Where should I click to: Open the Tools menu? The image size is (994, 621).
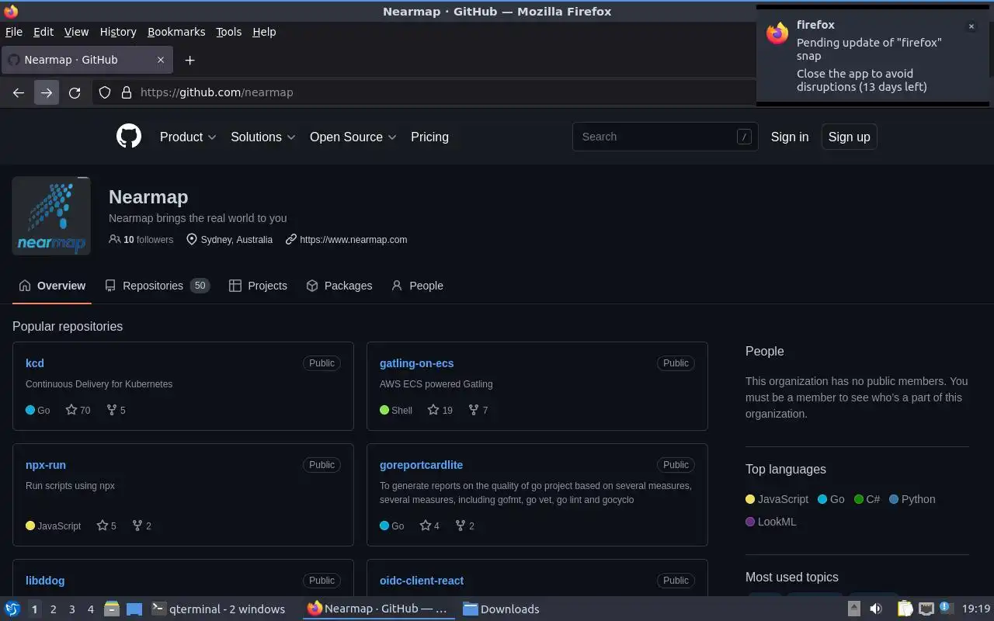point(229,32)
